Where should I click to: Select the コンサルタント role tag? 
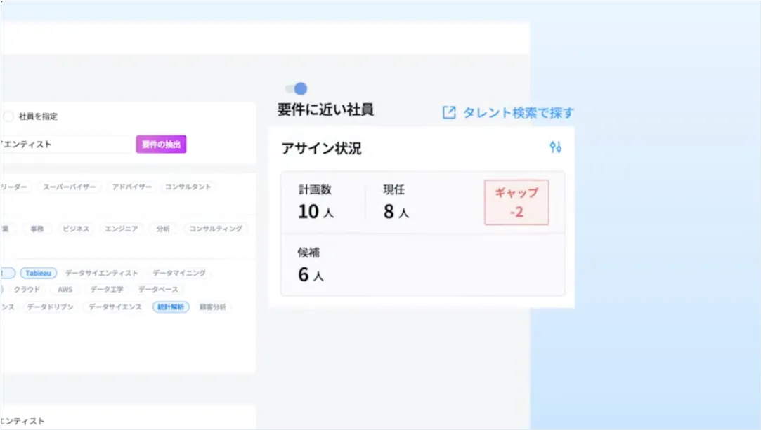(186, 187)
